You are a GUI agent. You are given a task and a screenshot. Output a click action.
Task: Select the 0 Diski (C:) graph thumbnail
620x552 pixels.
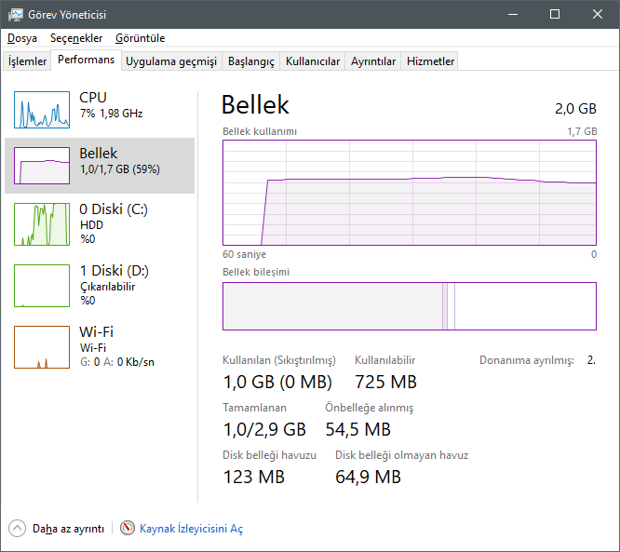42,224
